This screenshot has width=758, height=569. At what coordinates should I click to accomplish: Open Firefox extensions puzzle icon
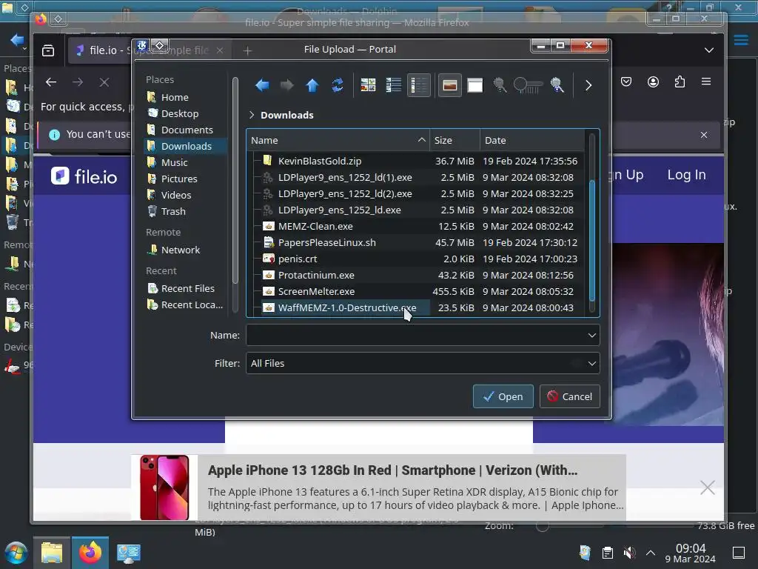tap(680, 81)
